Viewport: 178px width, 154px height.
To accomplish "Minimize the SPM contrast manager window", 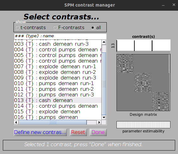I will pos(163,5).
